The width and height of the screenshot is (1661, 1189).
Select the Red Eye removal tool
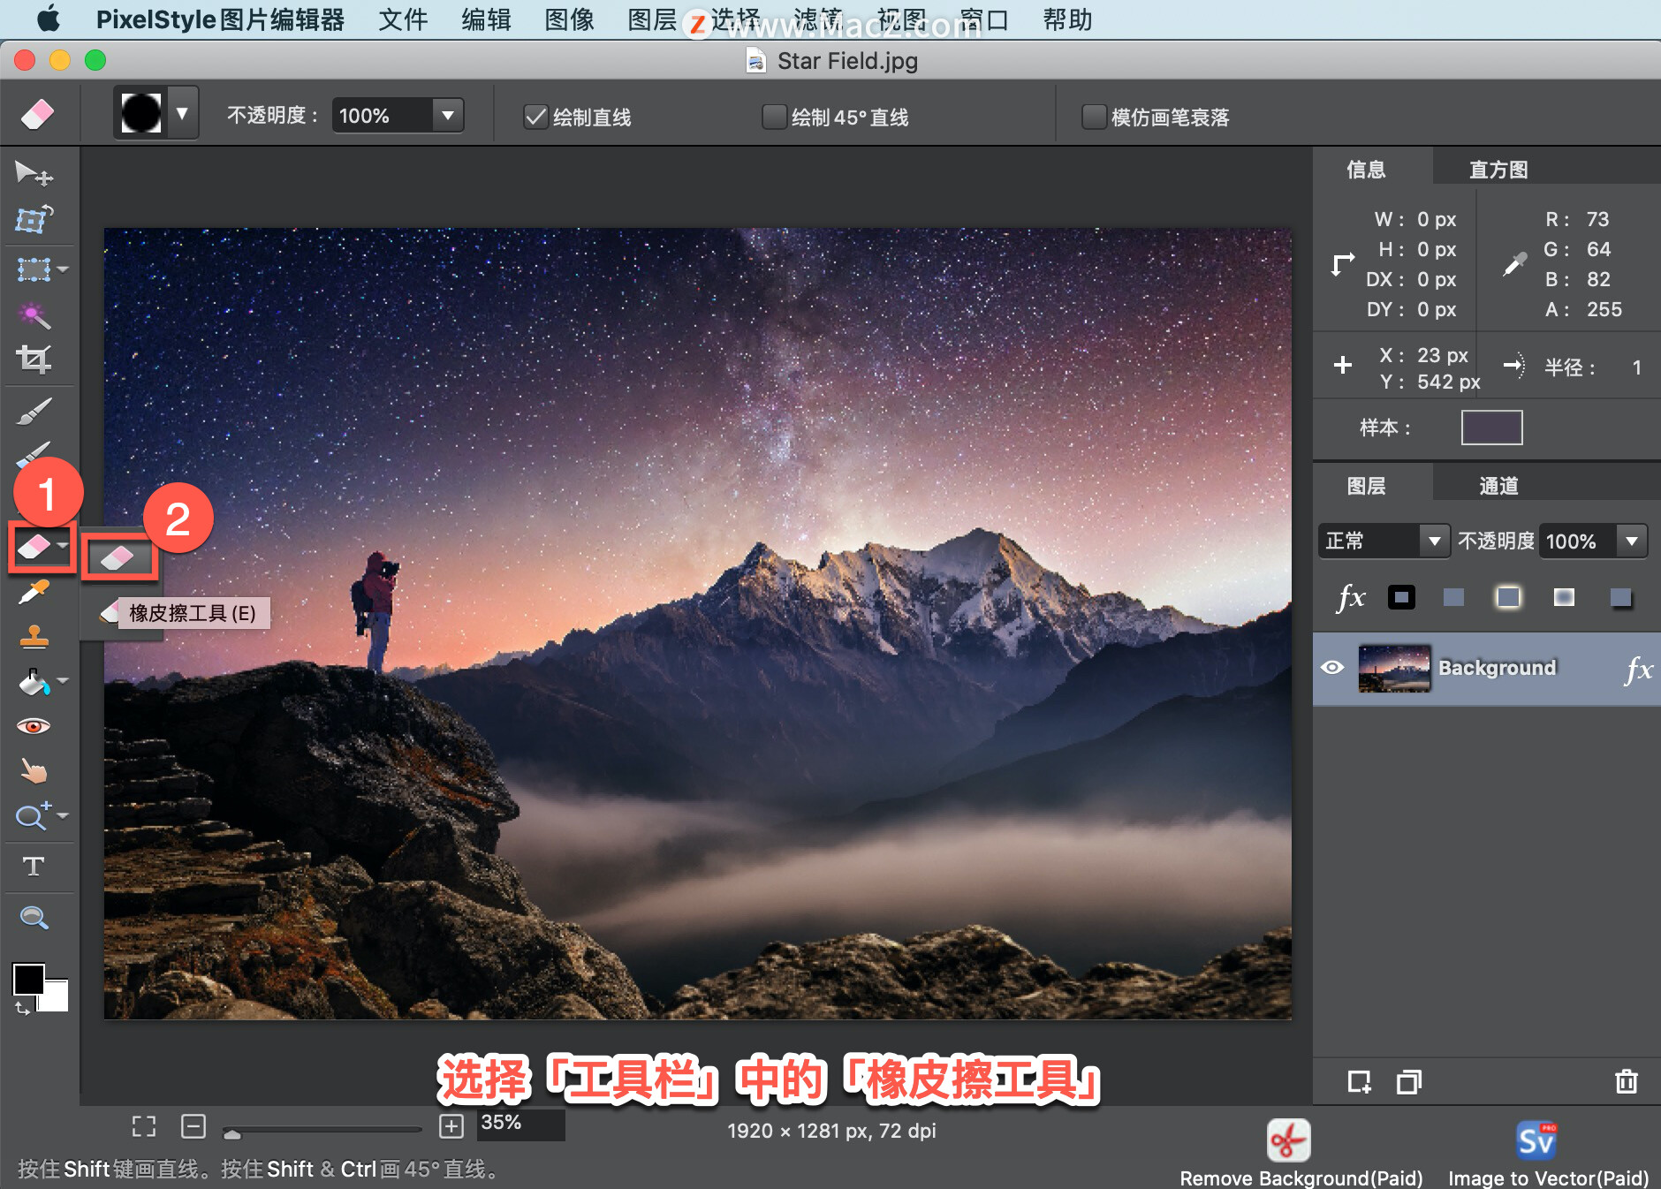(x=34, y=726)
